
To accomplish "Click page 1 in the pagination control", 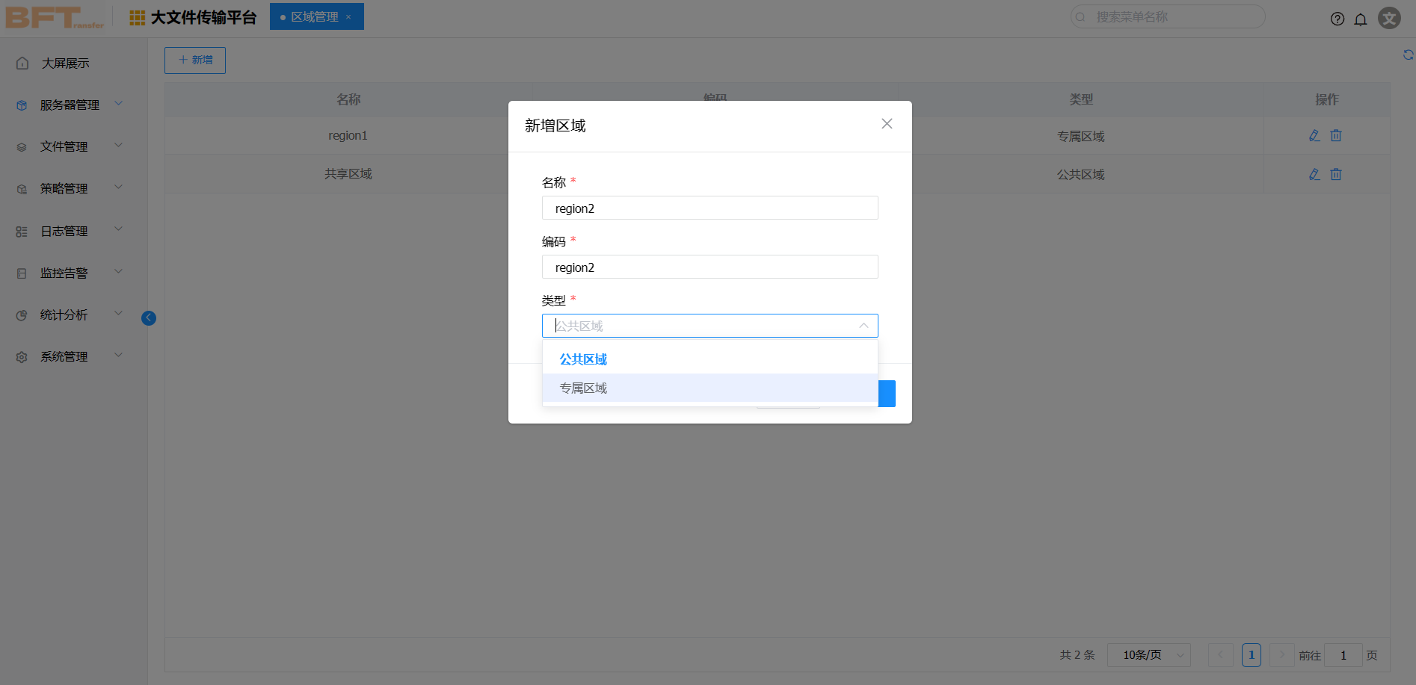I will pyautogui.click(x=1252, y=655).
